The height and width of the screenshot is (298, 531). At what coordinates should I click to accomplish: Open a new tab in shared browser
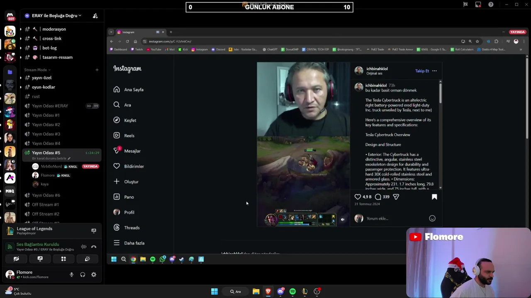(x=171, y=32)
